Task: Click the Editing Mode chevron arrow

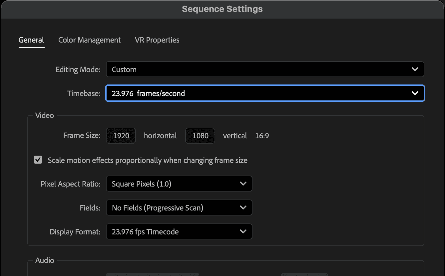Action: click(x=415, y=69)
